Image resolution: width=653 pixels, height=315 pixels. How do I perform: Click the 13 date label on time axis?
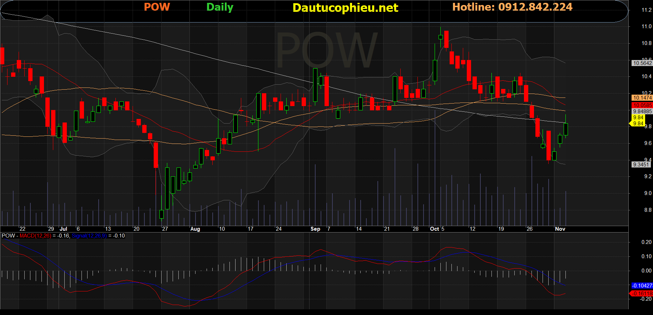[108, 229]
